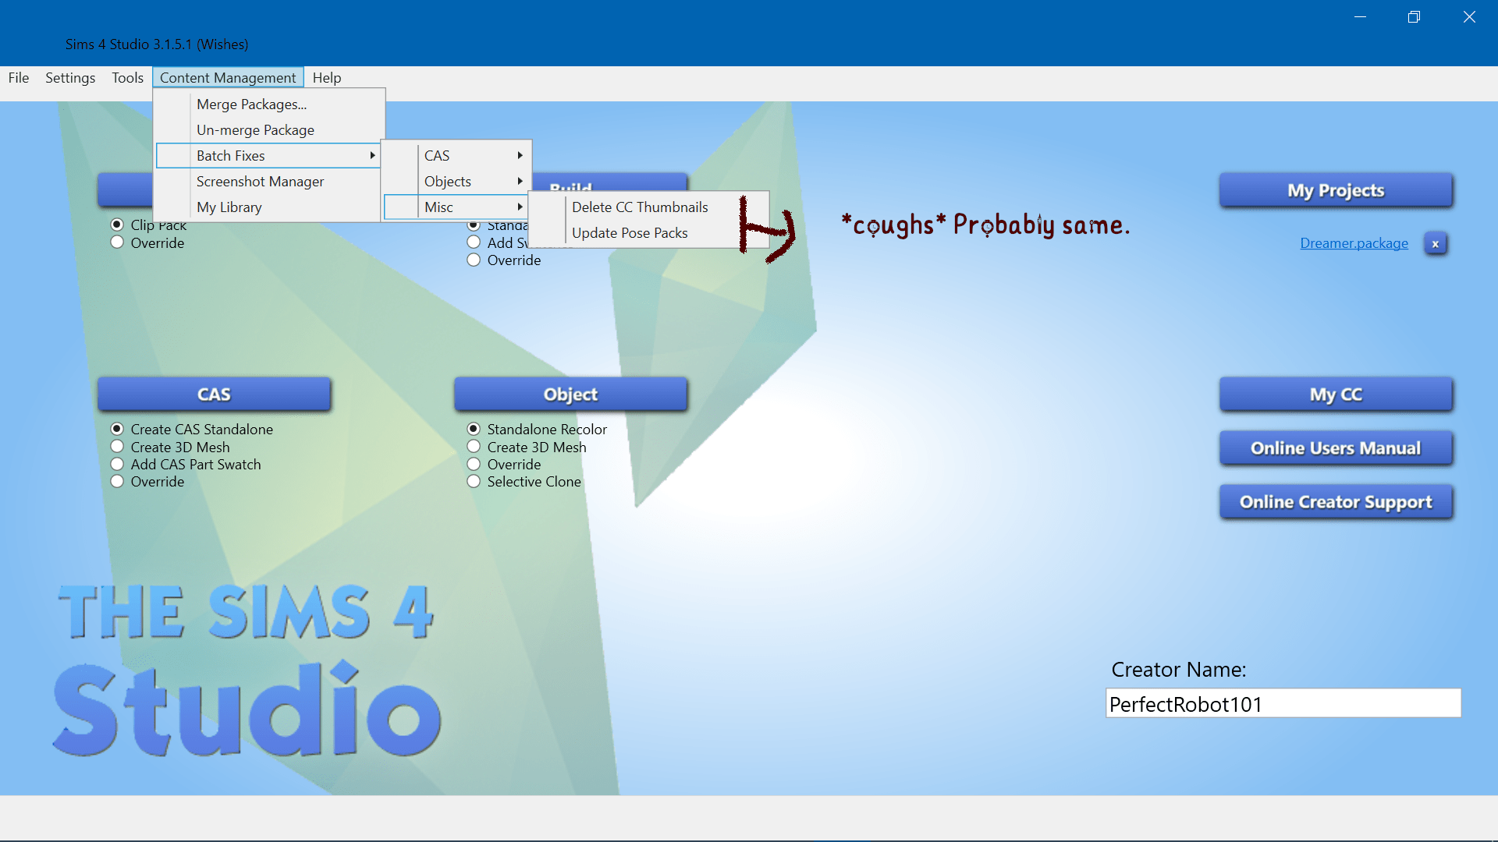Image resolution: width=1498 pixels, height=842 pixels.
Task: Close the Content Management menu
Action: pos(228,77)
